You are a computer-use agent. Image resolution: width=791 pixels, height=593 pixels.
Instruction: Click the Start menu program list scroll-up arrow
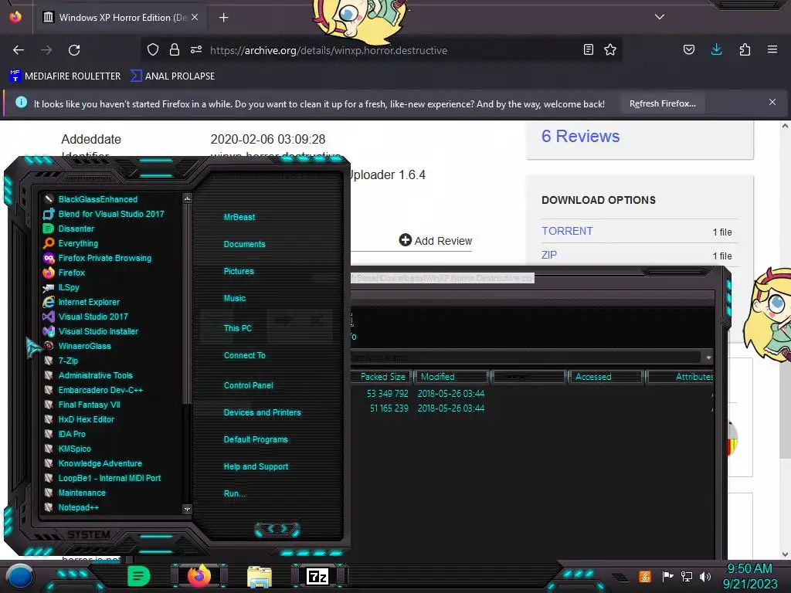pyautogui.click(x=187, y=198)
